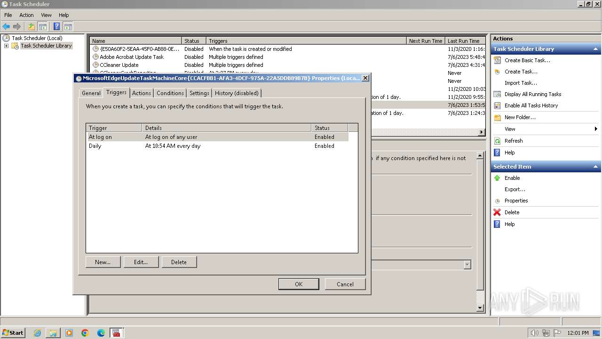Click the taskbar clock showing 12:01 PM

[x=578, y=333]
